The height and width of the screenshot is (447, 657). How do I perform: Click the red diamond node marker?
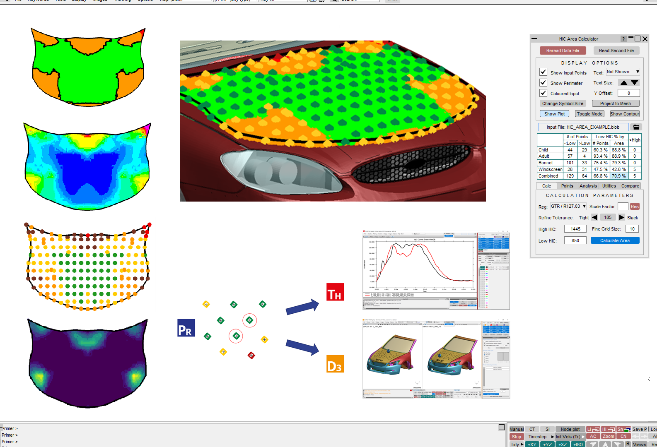251,355
